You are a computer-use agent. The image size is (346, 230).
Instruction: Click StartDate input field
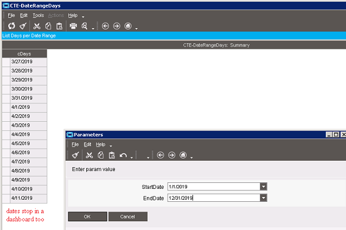pyautogui.click(x=214, y=187)
